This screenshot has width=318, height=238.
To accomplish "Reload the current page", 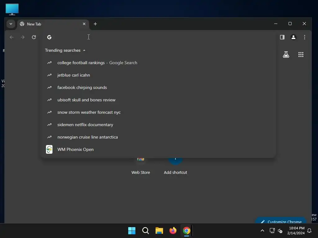I will (x=34, y=37).
